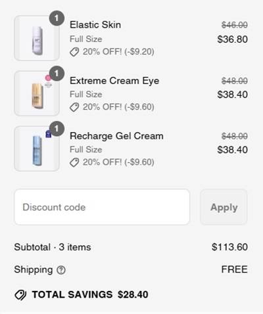This screenshot has width=263, height=314.
Task: Open the Elastic Skin product thumbnail
Action: coord(37,38)
